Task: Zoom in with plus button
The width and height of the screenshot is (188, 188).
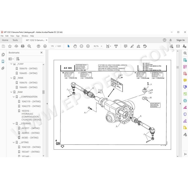Action: 88,46
